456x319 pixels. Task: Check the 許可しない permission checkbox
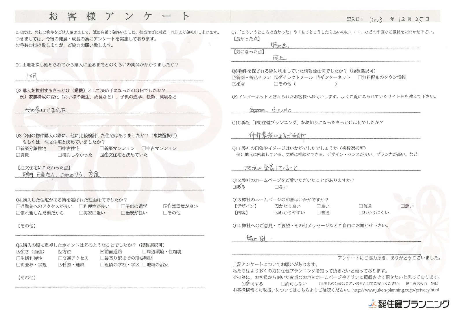click(283, 284)
